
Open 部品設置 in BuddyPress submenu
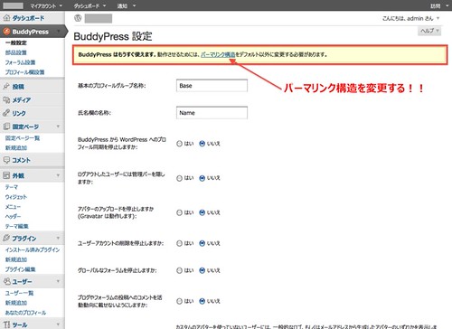point(16,52)
